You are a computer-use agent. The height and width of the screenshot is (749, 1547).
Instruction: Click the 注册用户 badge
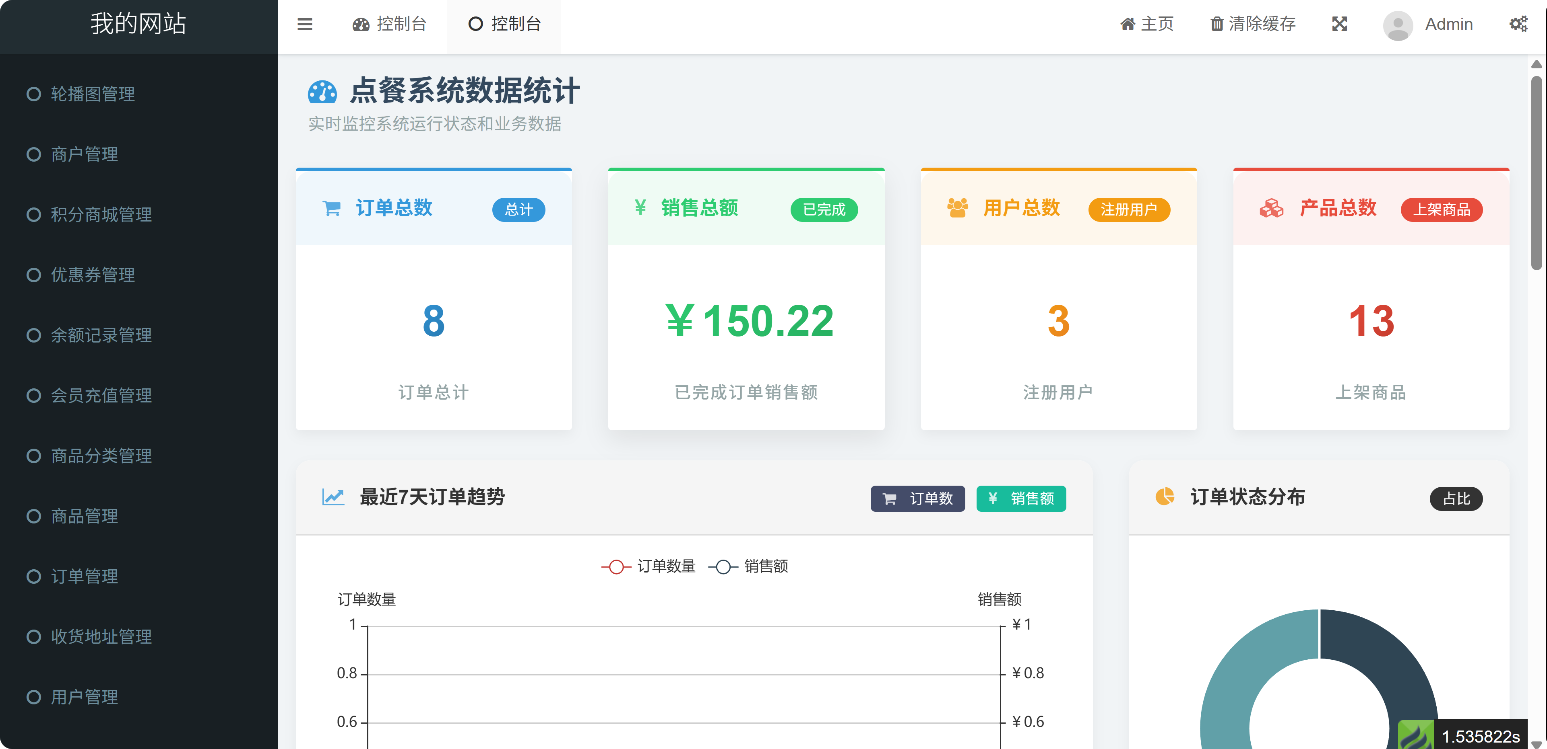1129,210
